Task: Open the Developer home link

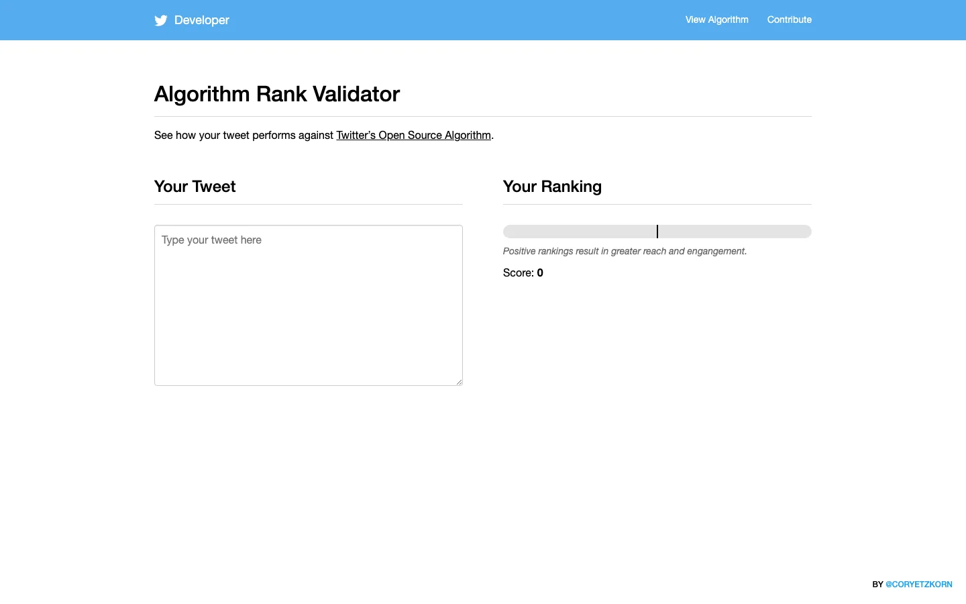Action: coord(201,20)
